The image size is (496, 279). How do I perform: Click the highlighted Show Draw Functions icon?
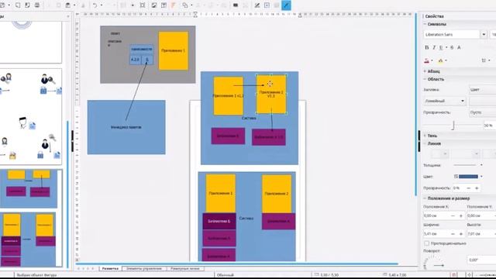286,5
